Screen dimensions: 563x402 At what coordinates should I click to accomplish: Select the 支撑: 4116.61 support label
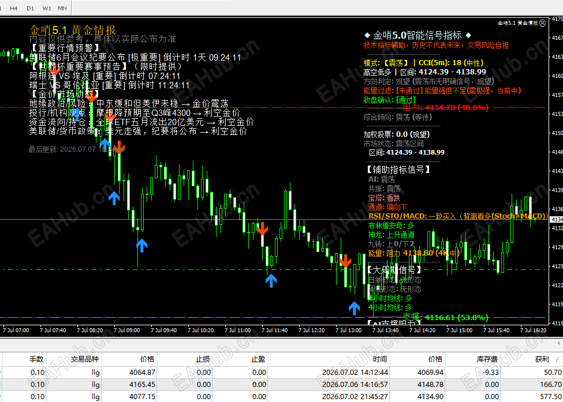446,317
